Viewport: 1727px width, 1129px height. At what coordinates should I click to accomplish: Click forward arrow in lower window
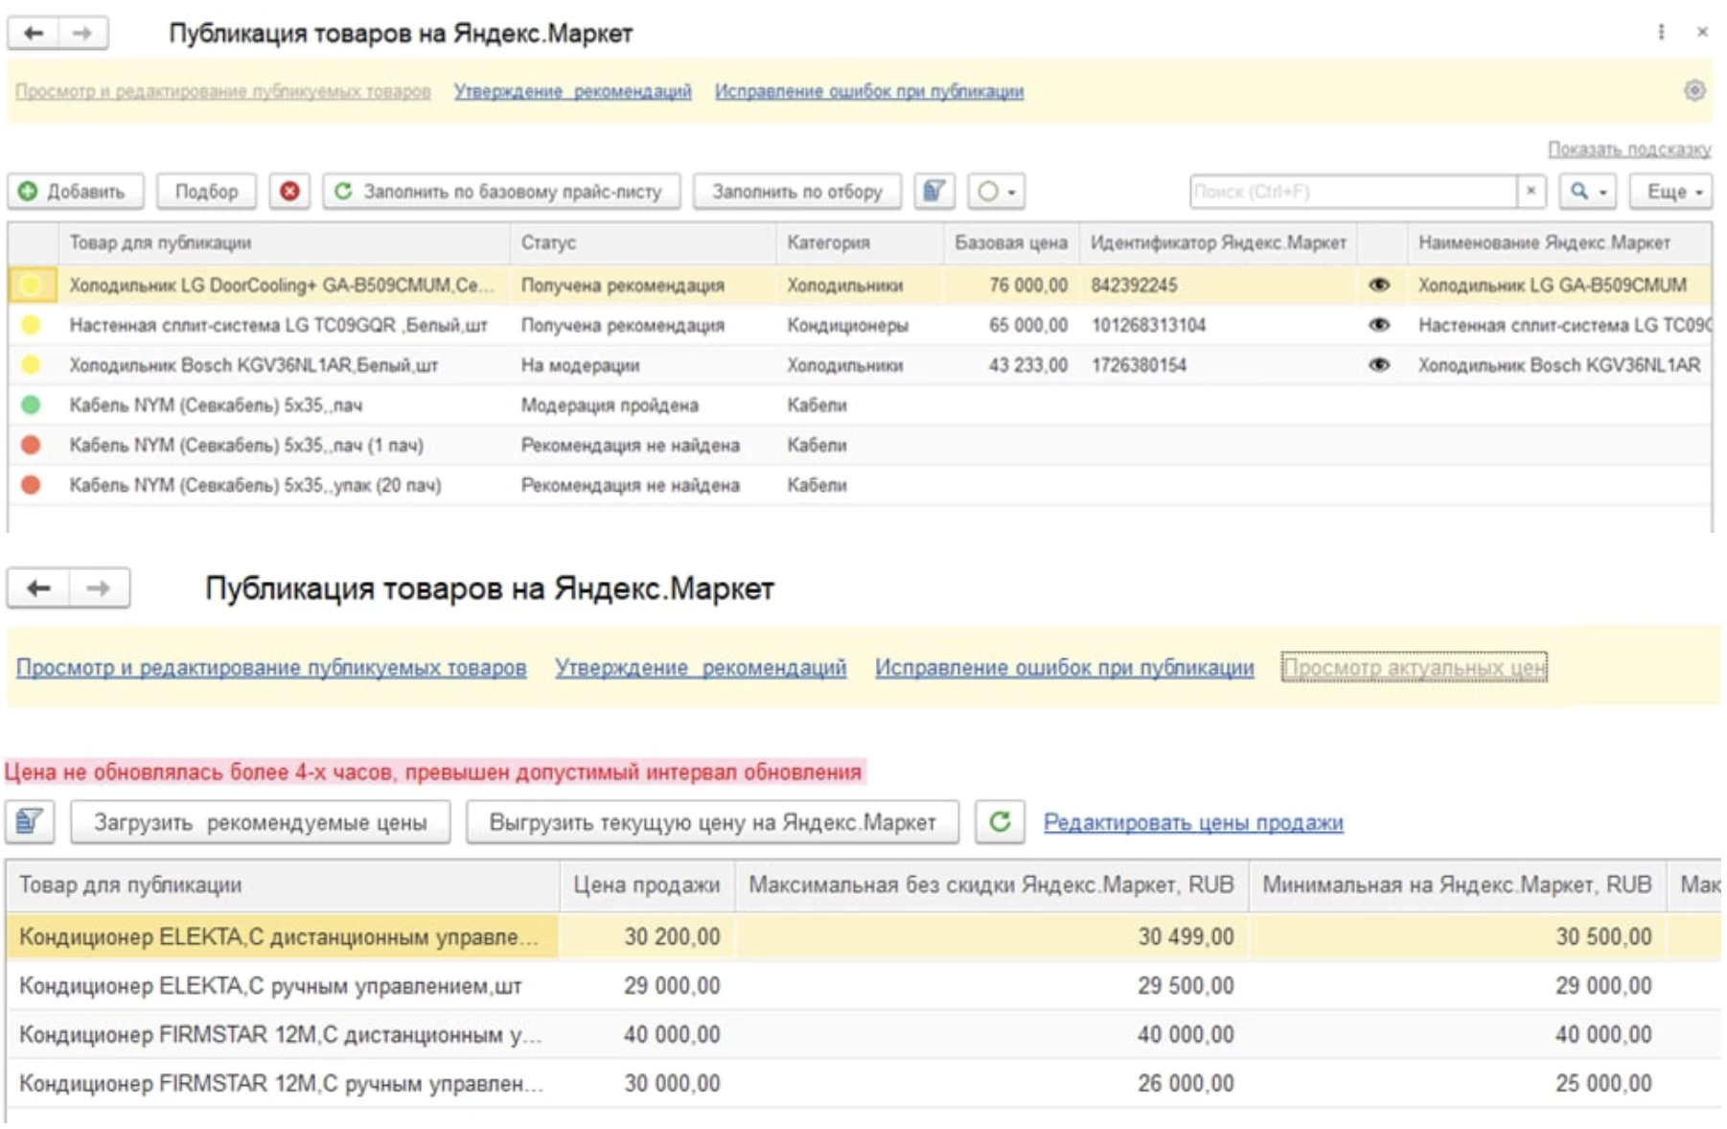(99, 588)
